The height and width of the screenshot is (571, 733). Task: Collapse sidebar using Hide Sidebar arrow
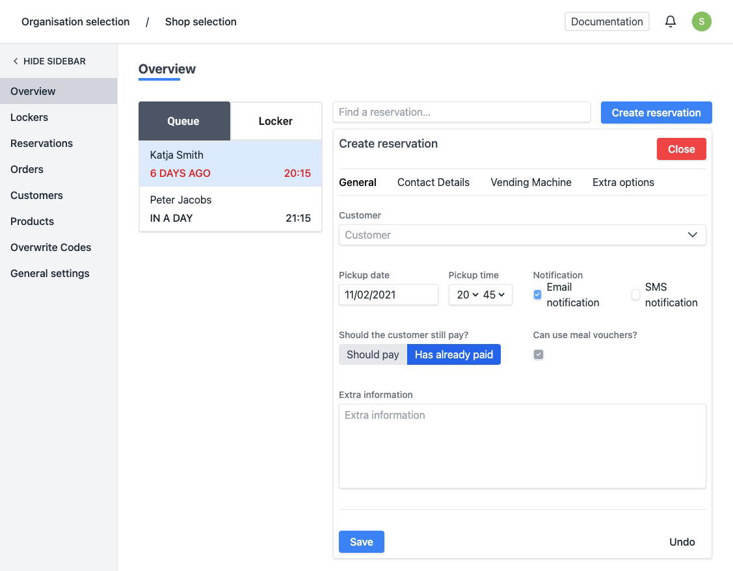click(16, 61)
